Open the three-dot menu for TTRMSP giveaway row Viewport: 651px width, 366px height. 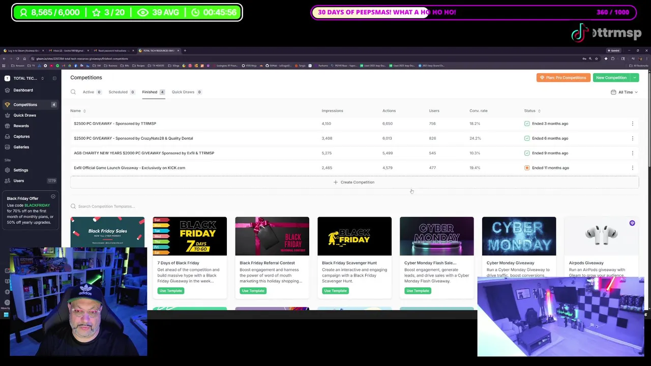633,124
